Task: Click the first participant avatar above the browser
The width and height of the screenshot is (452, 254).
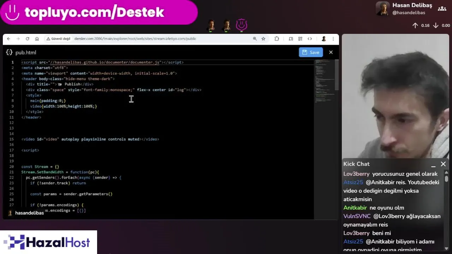Action: (x=211, y=25)
